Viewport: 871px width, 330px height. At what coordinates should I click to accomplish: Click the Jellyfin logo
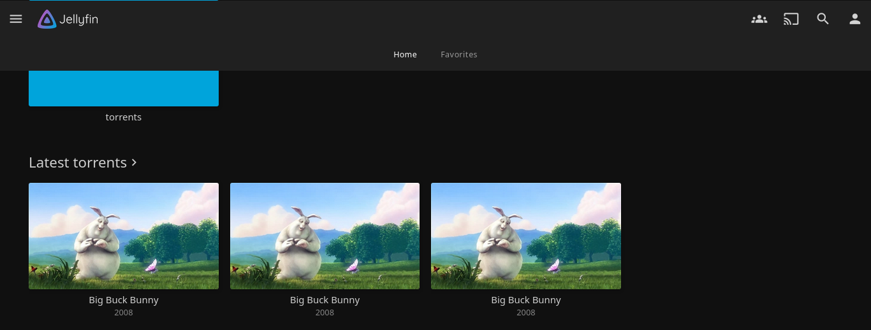pyautogui.click(x=68, y=20)
